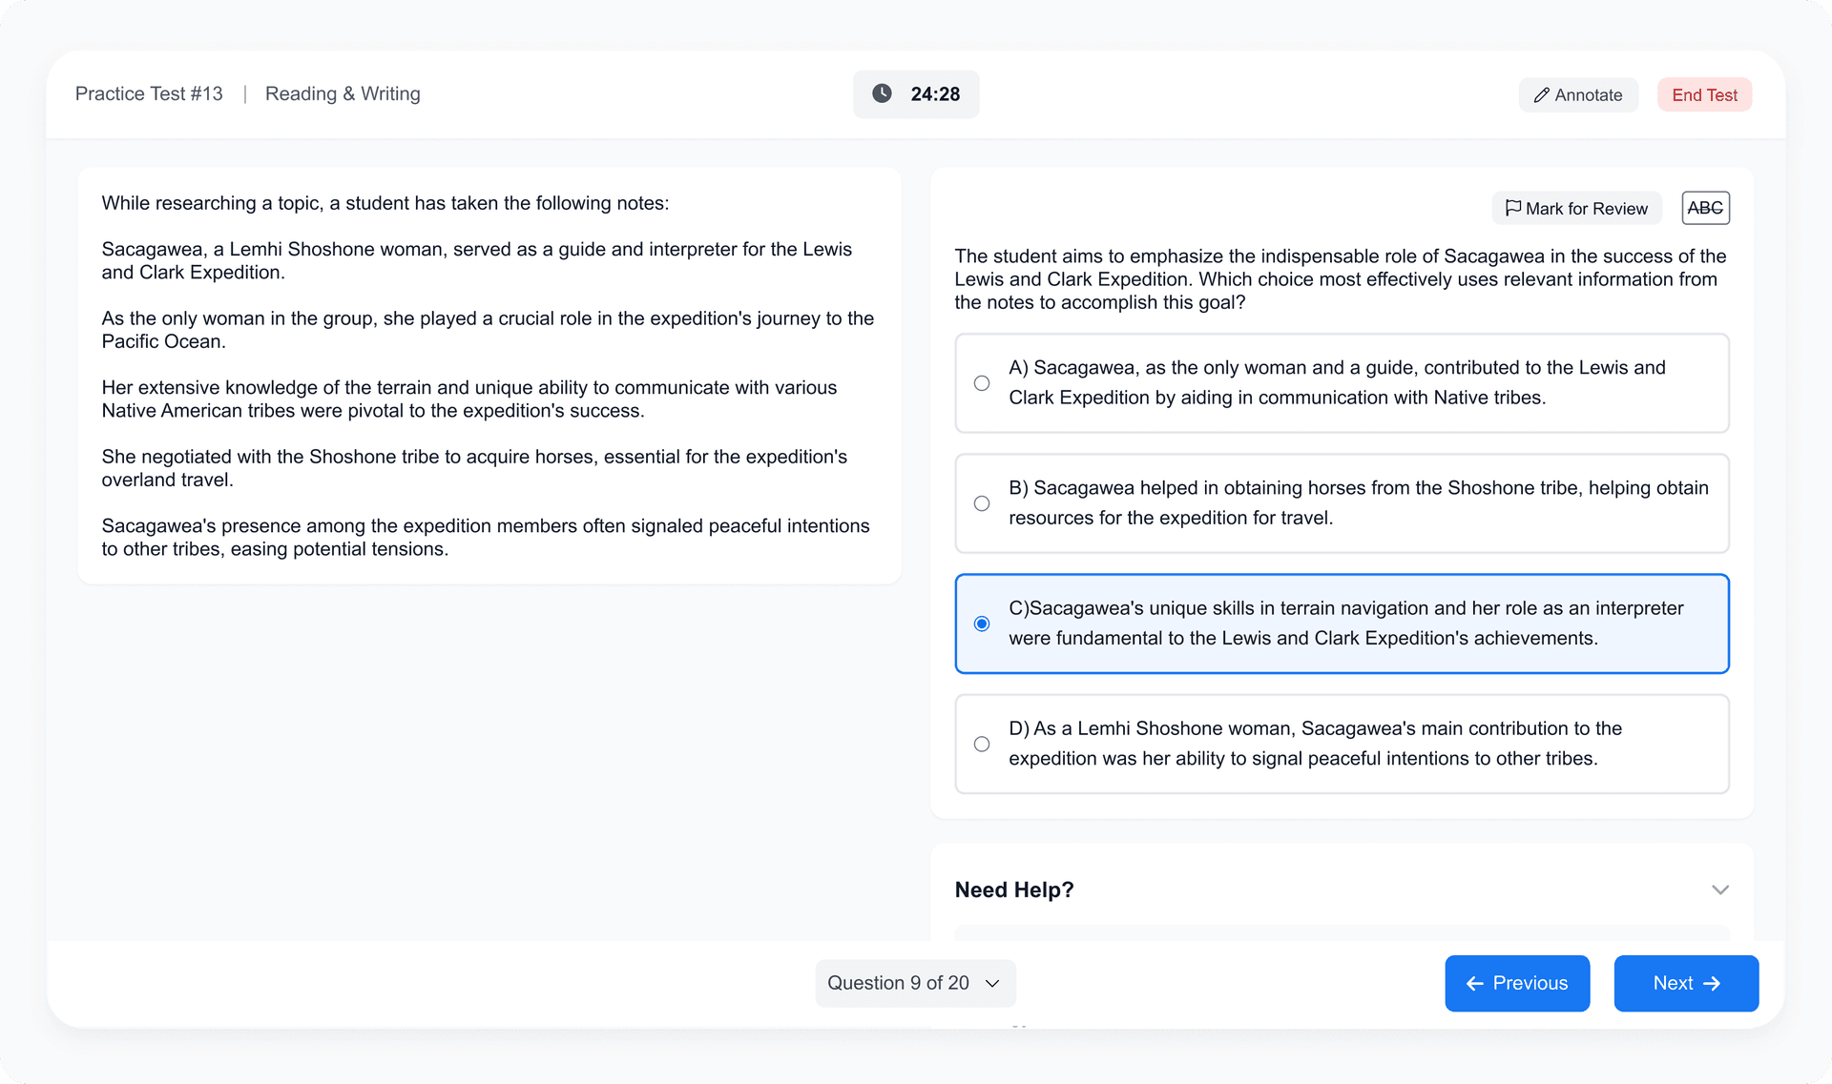Click the Need Help? heading

tap(1014, 890)
